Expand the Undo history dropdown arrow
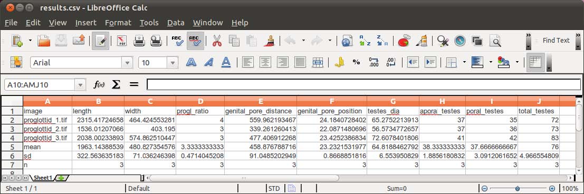The width and height of the screenshot is (584, 194). point(303,40)
